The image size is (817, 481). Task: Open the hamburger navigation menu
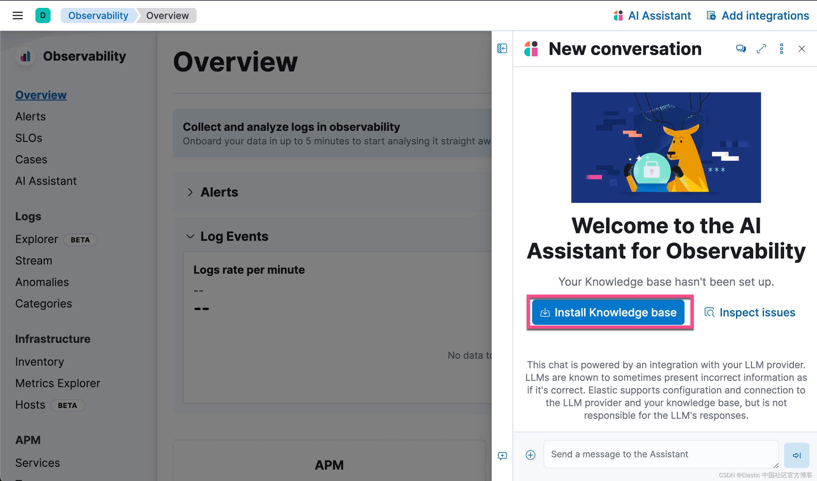click(x=17, y=15)
